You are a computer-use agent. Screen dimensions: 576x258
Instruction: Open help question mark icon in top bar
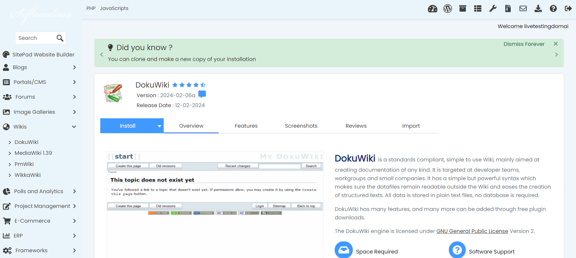click(x=553, y=8)
